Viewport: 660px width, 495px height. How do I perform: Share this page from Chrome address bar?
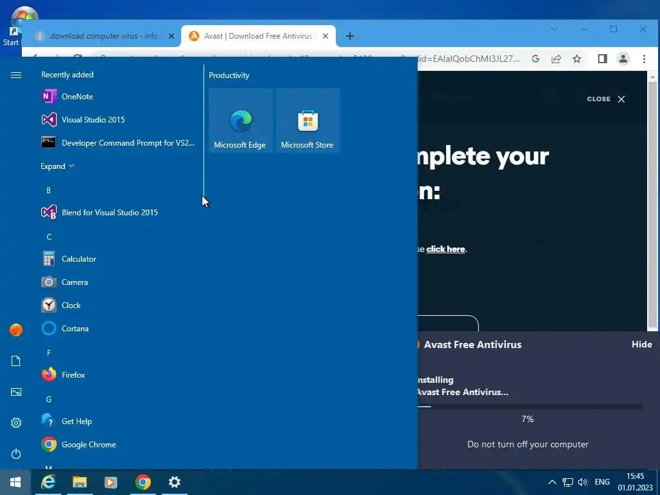556,59
